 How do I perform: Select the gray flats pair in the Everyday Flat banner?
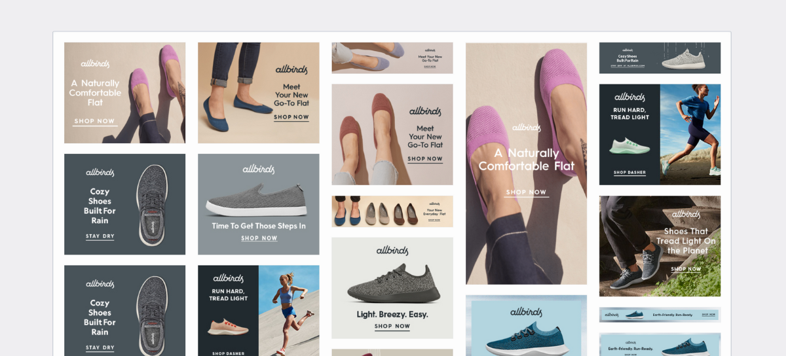[377, 213]
